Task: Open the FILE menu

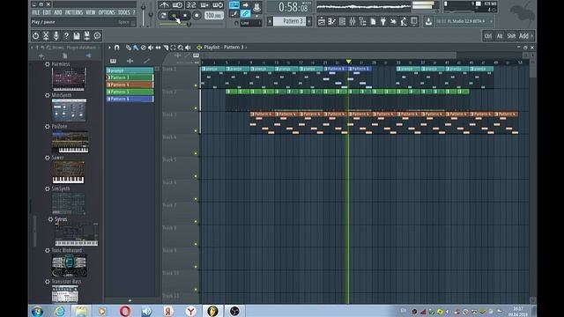Action: point(36,12)
